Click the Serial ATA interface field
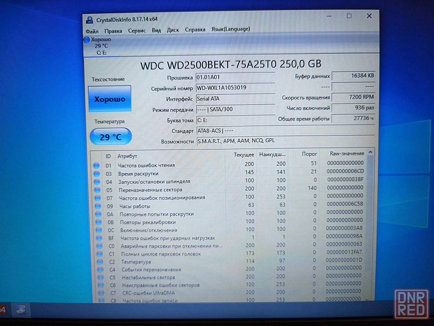The height and width of the screenshot is (326, 434). [235, 99]
